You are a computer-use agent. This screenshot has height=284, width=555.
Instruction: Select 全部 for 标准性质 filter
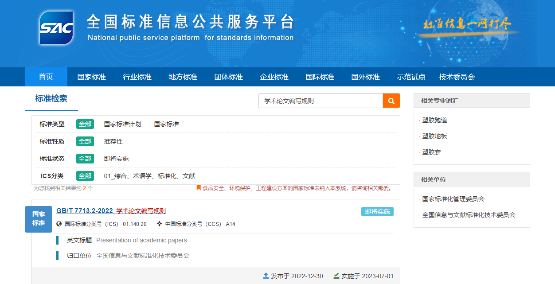coord(85,141)
